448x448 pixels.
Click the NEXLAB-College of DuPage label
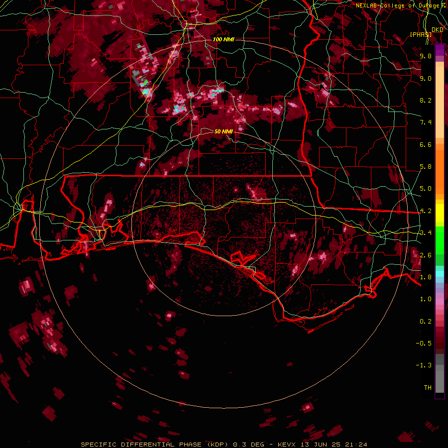(399, 5)
